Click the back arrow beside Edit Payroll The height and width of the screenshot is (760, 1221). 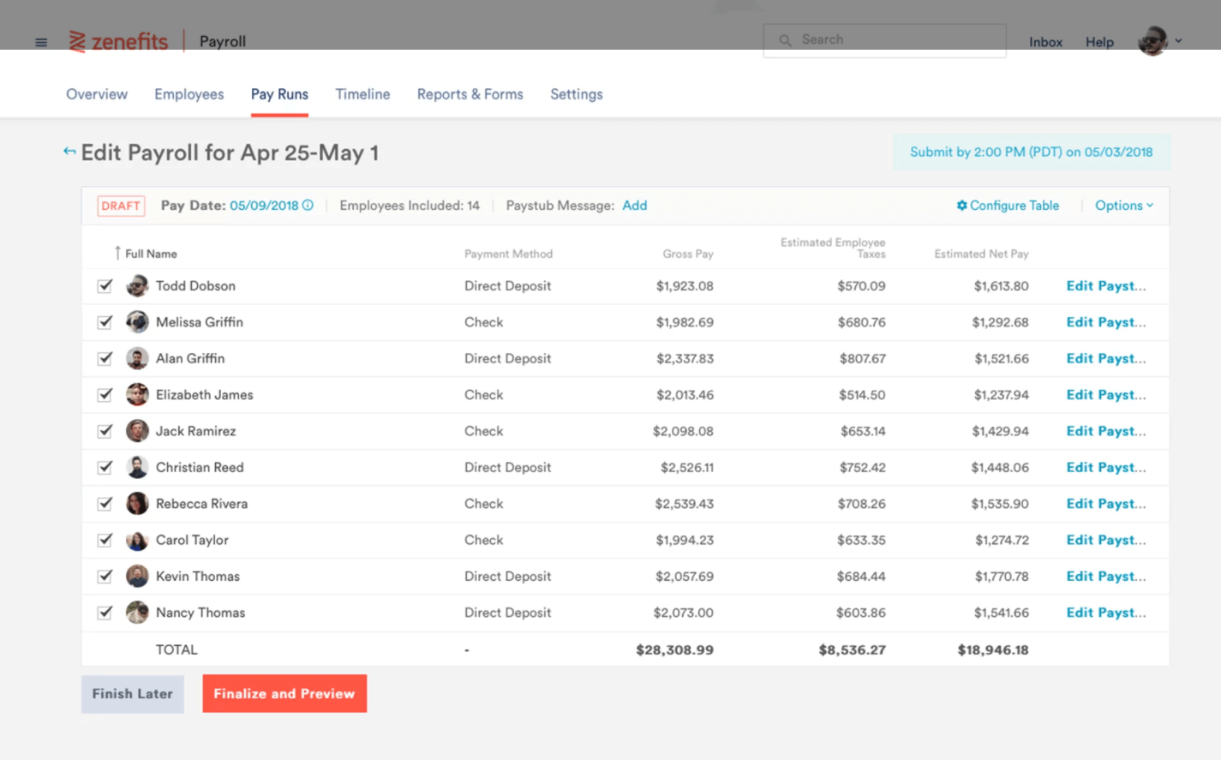pyautogui.click(x=69, y=152)
